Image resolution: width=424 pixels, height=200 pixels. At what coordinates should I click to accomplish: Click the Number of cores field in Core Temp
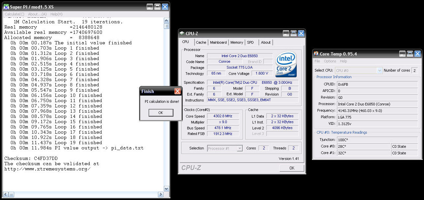pyautogui.click(x=414, y=70)
